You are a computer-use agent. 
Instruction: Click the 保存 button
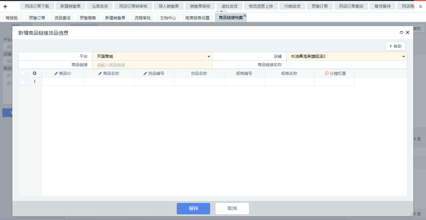193,208
